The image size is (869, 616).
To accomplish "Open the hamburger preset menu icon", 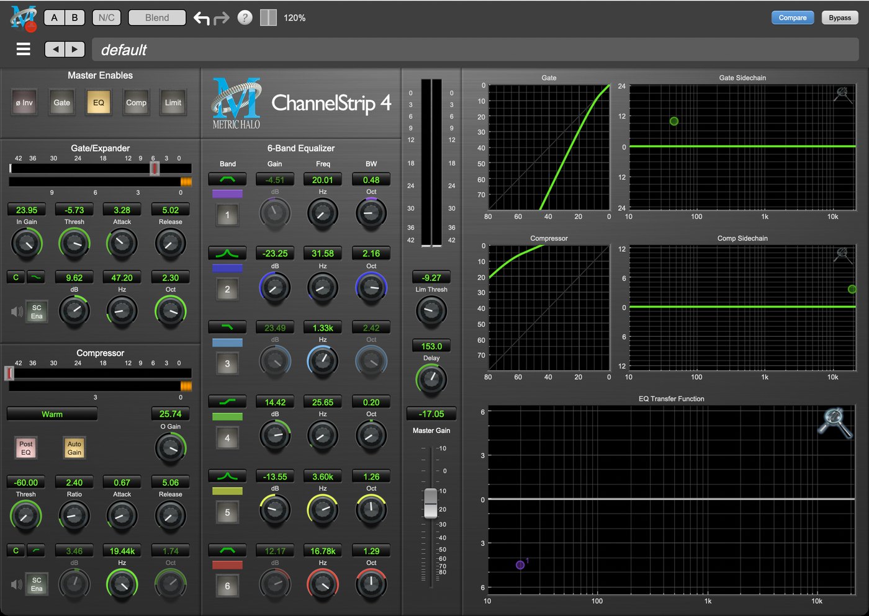I will point(24,49).
